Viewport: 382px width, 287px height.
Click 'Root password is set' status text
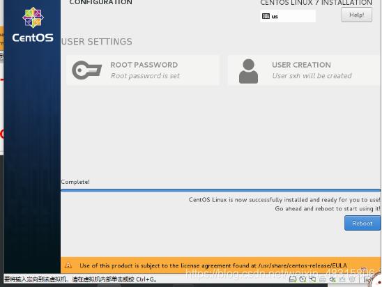[145, 76]
